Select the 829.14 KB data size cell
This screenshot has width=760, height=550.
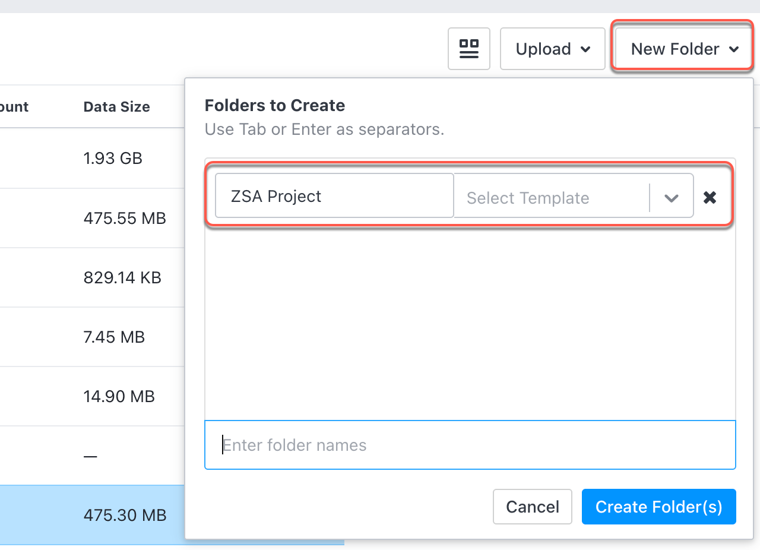click(x=122, y=277)
